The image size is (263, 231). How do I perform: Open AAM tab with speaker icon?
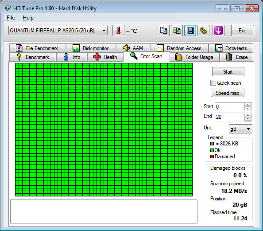[133, 48]
